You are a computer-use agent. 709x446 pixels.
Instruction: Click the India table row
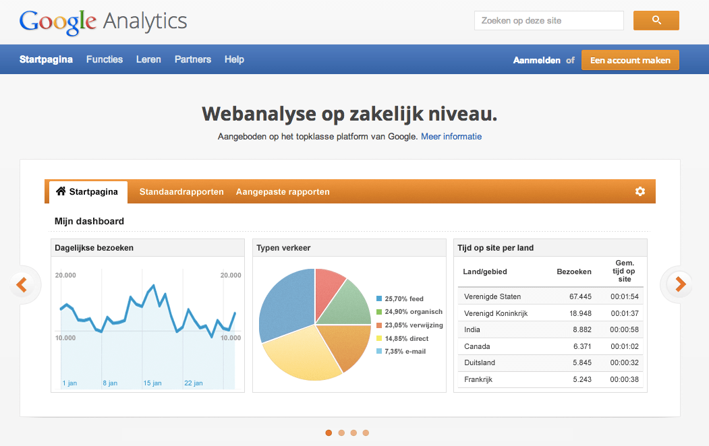click(x=550, y=329)
